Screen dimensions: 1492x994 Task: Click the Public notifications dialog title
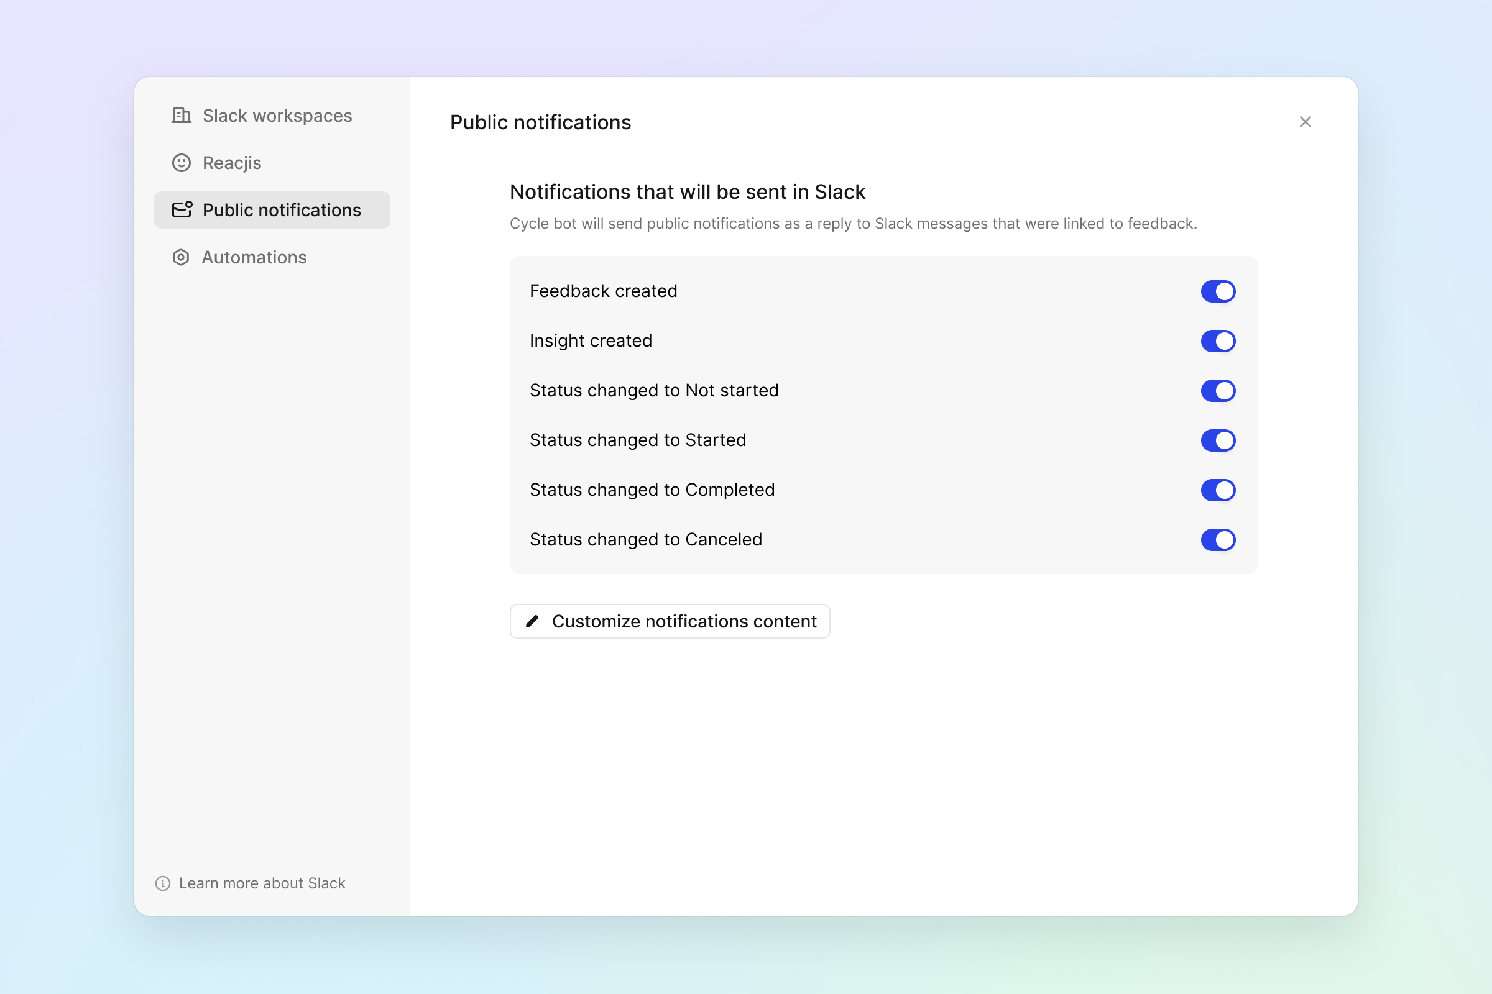coord(540,122)
